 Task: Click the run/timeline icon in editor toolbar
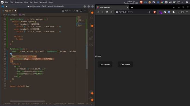pos(77,11)
